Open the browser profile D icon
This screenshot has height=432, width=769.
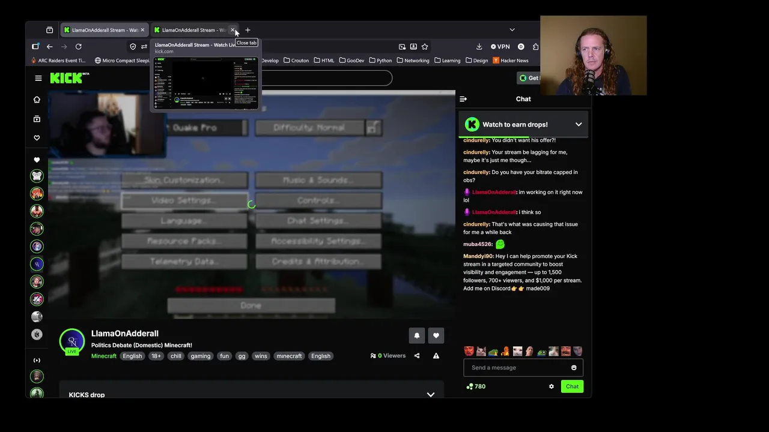(521, 46)
